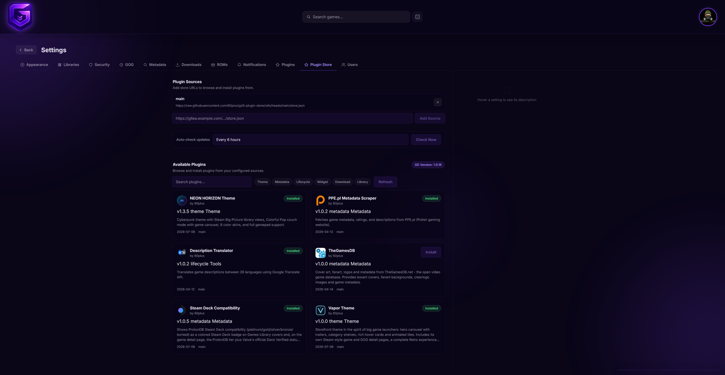The height and width of the screenshot is (375, 725).
Task: Click the GD Version 1.0.16 badge
Action: pyautogui.click(x=428, y=165)
